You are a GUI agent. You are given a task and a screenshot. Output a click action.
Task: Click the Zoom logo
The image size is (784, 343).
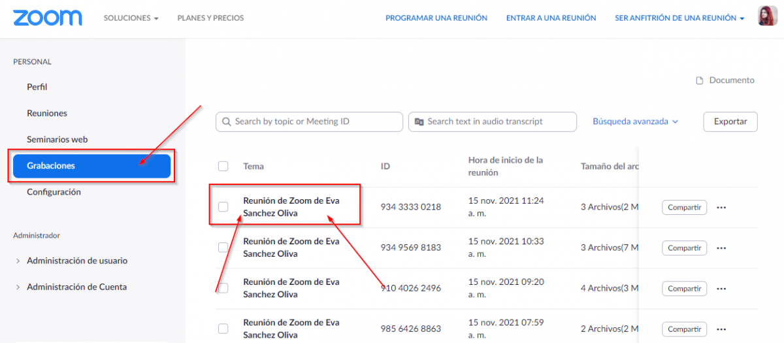47,18
